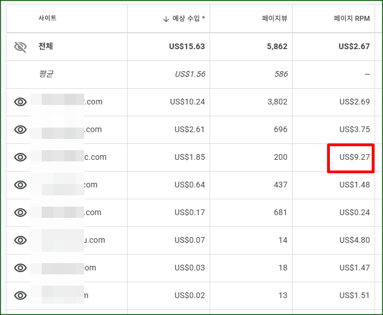Toggle eye icon on the US$0.07 row
383x315 pixels.
coord(20,240)
